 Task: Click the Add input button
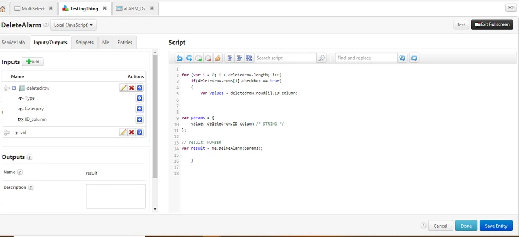[x=33, y=62]
